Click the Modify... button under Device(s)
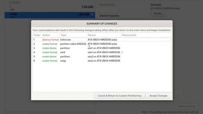Screen dimensions: 203x114 point(158,14)
